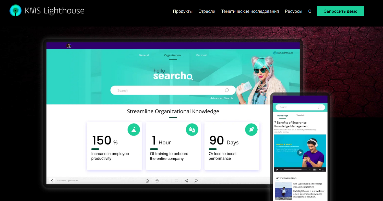Click the training icon on the 1 Hour card
Image resolution: width=383 pixels, height=201 pixels.
tap(192, 130)
